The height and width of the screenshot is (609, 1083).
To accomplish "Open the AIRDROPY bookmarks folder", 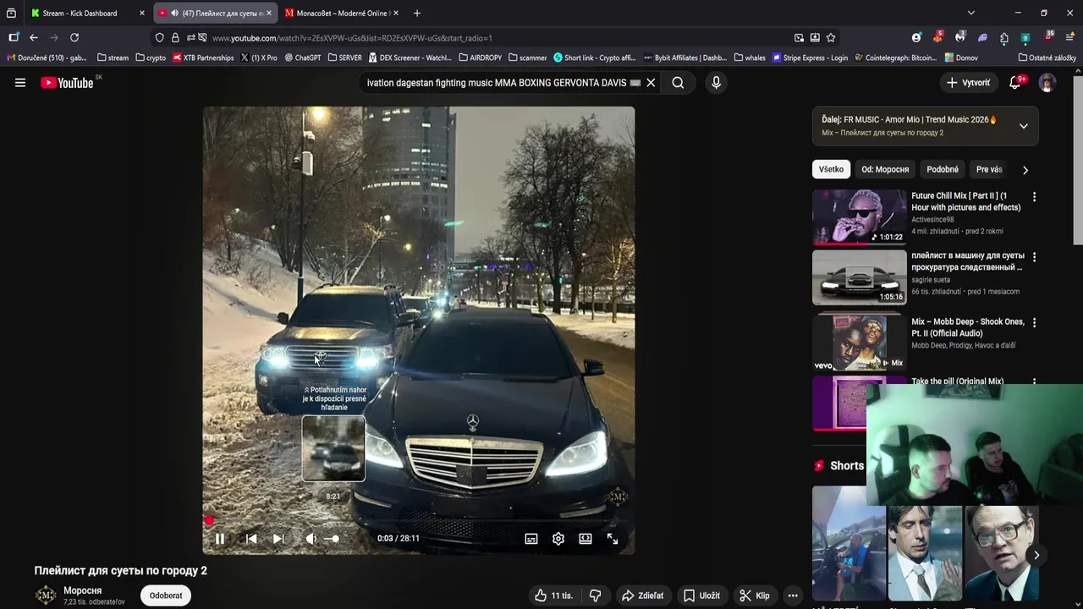I will (x=481, y=58).
